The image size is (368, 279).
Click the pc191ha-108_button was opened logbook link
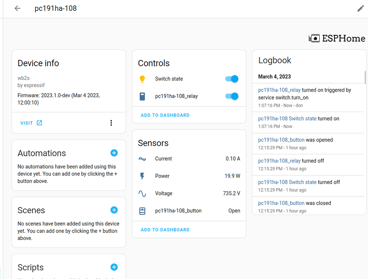(281, 140)
